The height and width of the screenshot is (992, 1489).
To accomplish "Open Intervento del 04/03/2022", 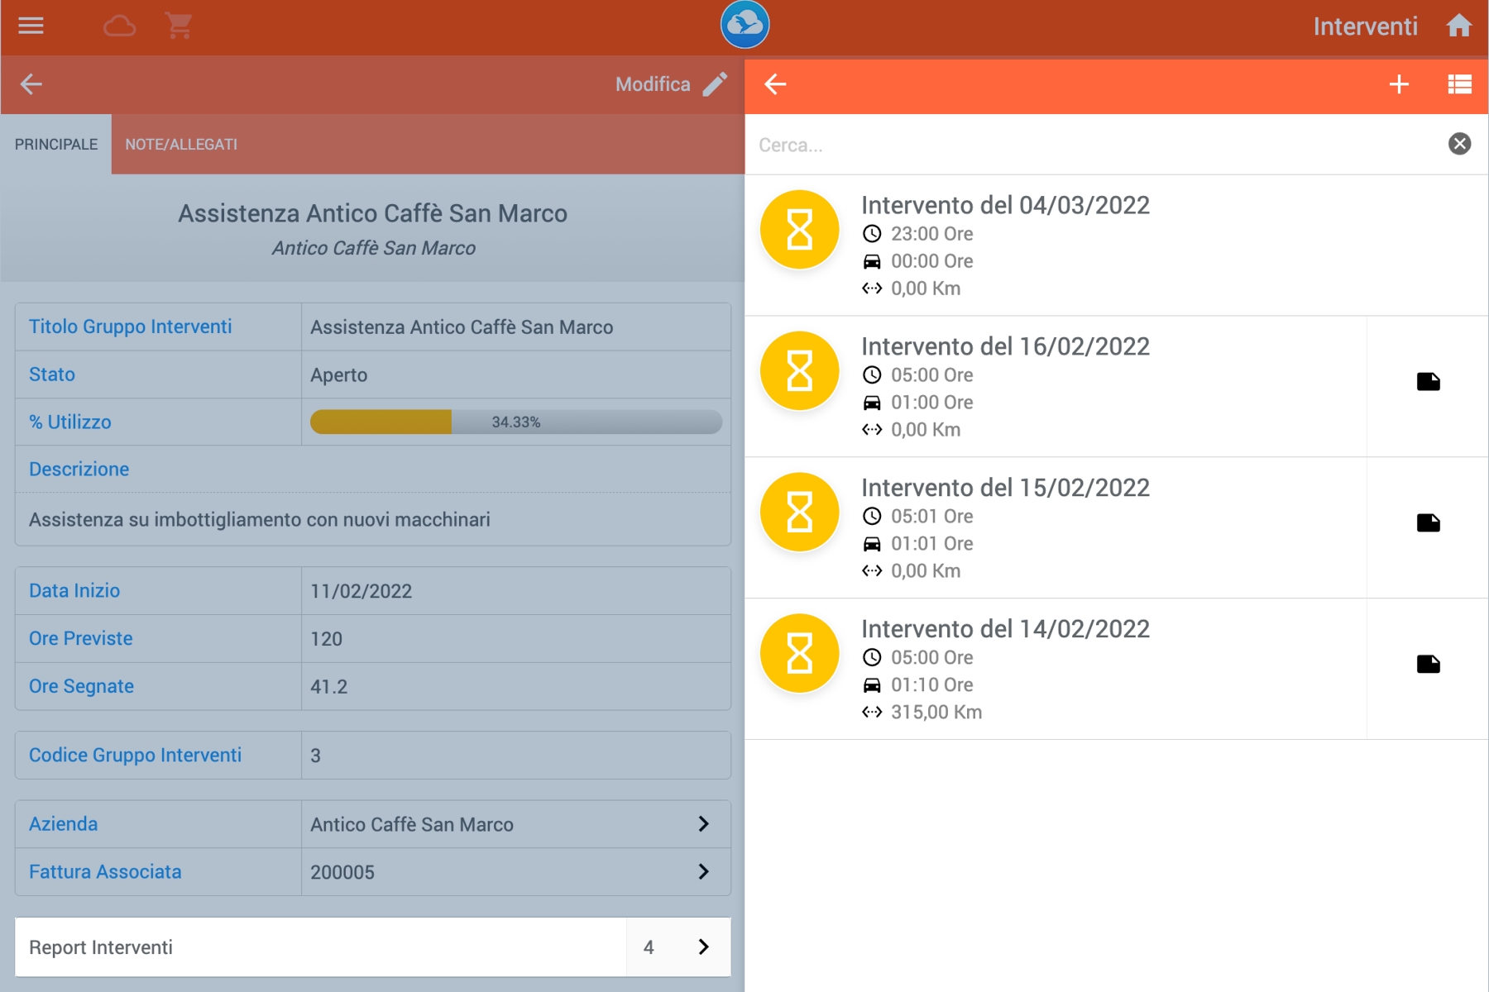I will (1005, 205).
